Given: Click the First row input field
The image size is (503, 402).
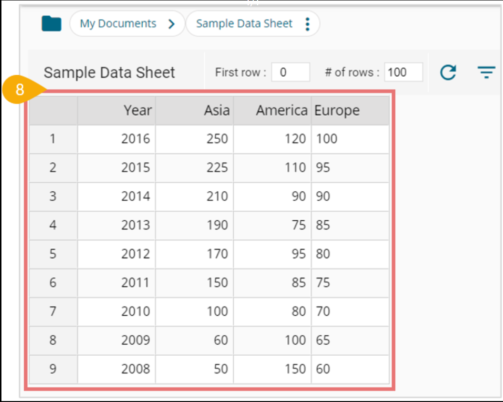Looking at the screenshot, I should pyautogui.click(x=290, y=72).
